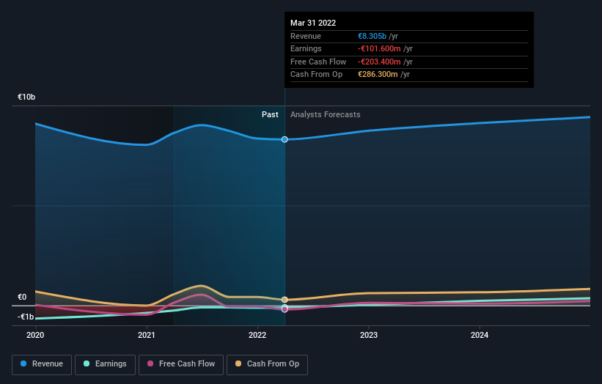The height and width of the screenshot is (384, 602).
Task: Click the €286.300m cash from op value
Action: coord(378,75)
